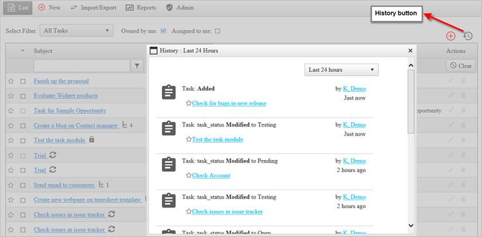The image size is (482, 237).
Task: Click subtask icon next to Create a blog
Action: (x=124, y=125)
